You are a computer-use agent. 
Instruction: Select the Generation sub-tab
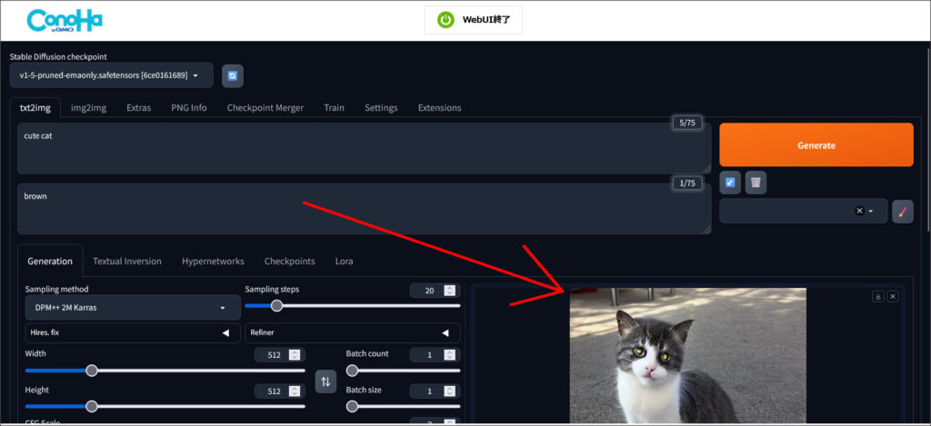(x=50, y=261)
